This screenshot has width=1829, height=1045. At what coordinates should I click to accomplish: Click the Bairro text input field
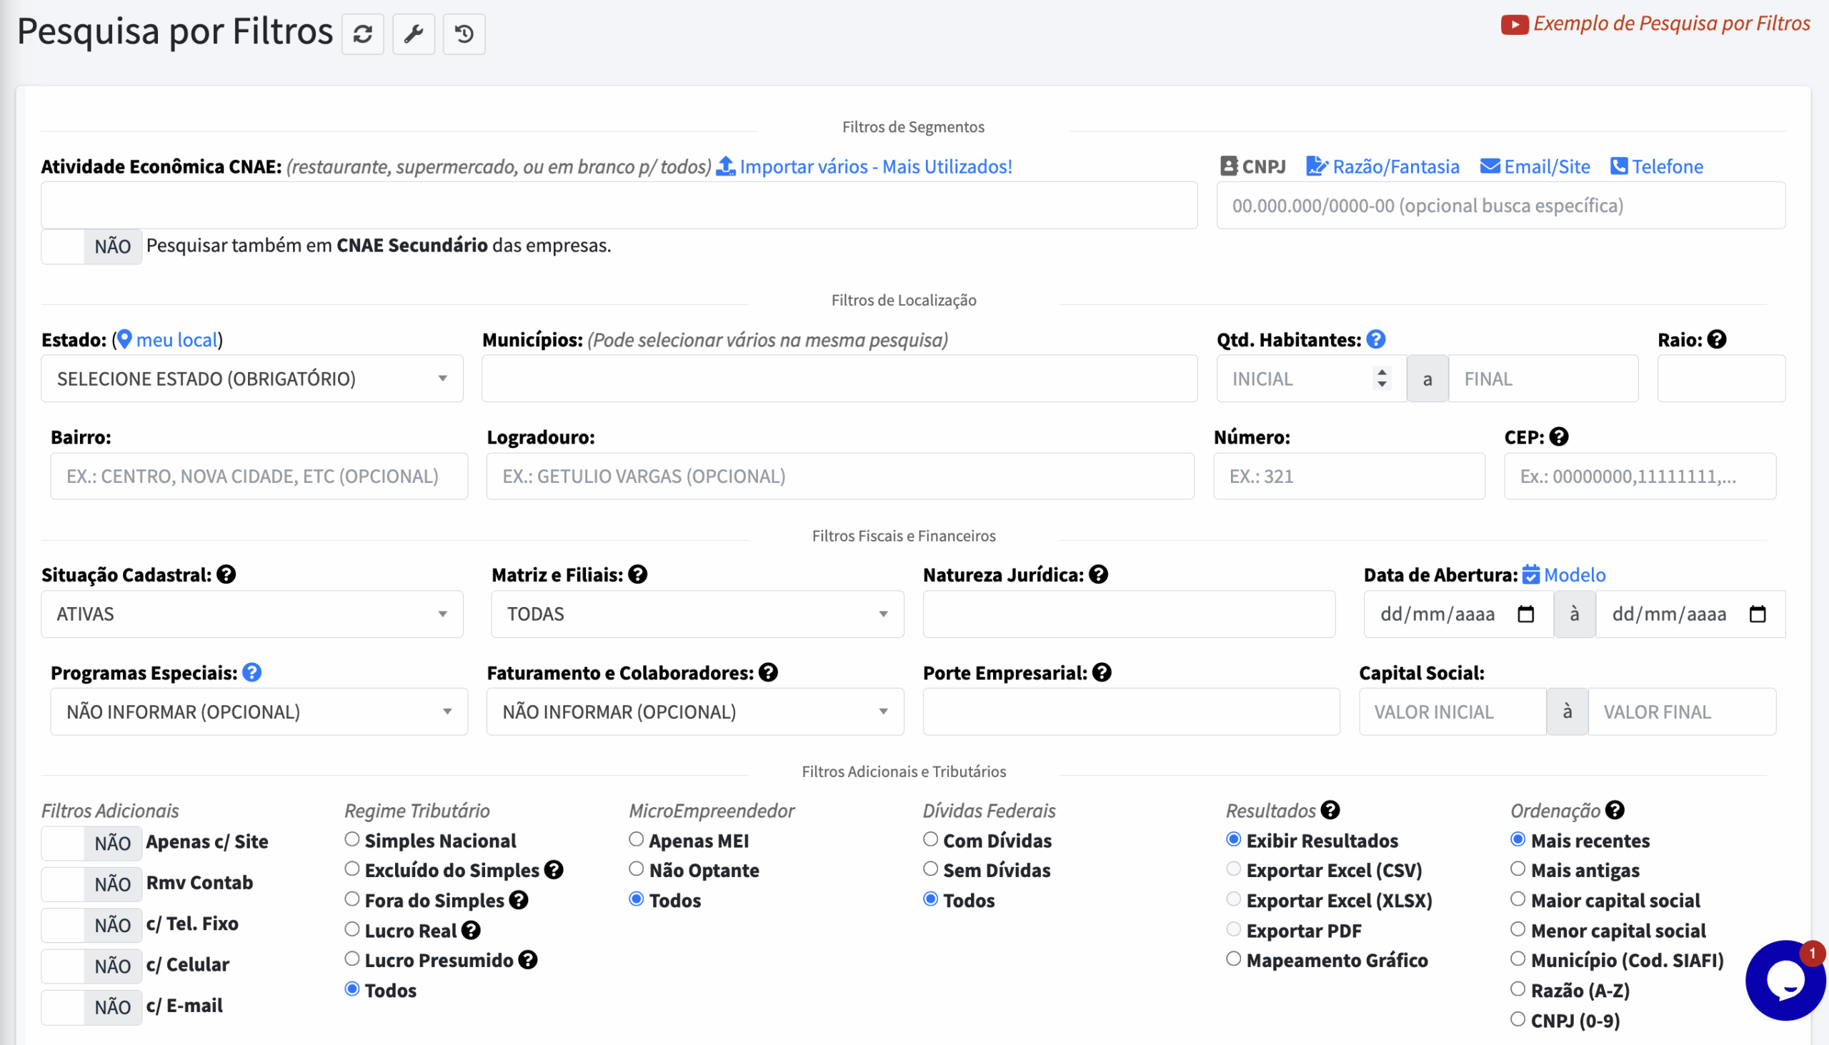pyautogui.click(x=259, y=476)
